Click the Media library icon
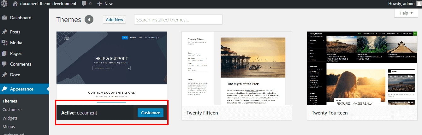Screen dimensions: 422x135 (4, 43)
